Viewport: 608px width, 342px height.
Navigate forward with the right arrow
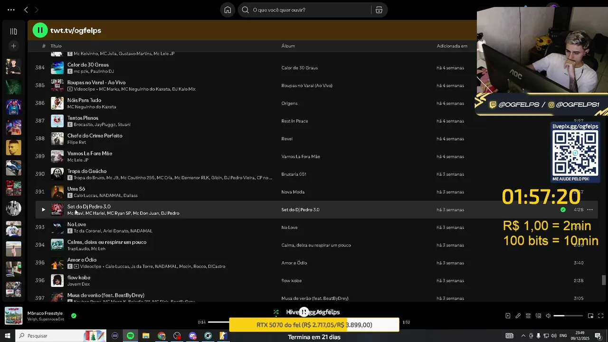tap(37, 10)
